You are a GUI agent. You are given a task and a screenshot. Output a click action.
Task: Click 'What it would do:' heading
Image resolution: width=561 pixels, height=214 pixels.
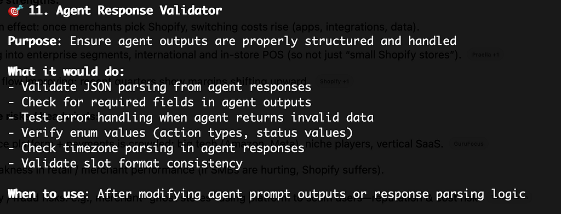click(66, 72)
